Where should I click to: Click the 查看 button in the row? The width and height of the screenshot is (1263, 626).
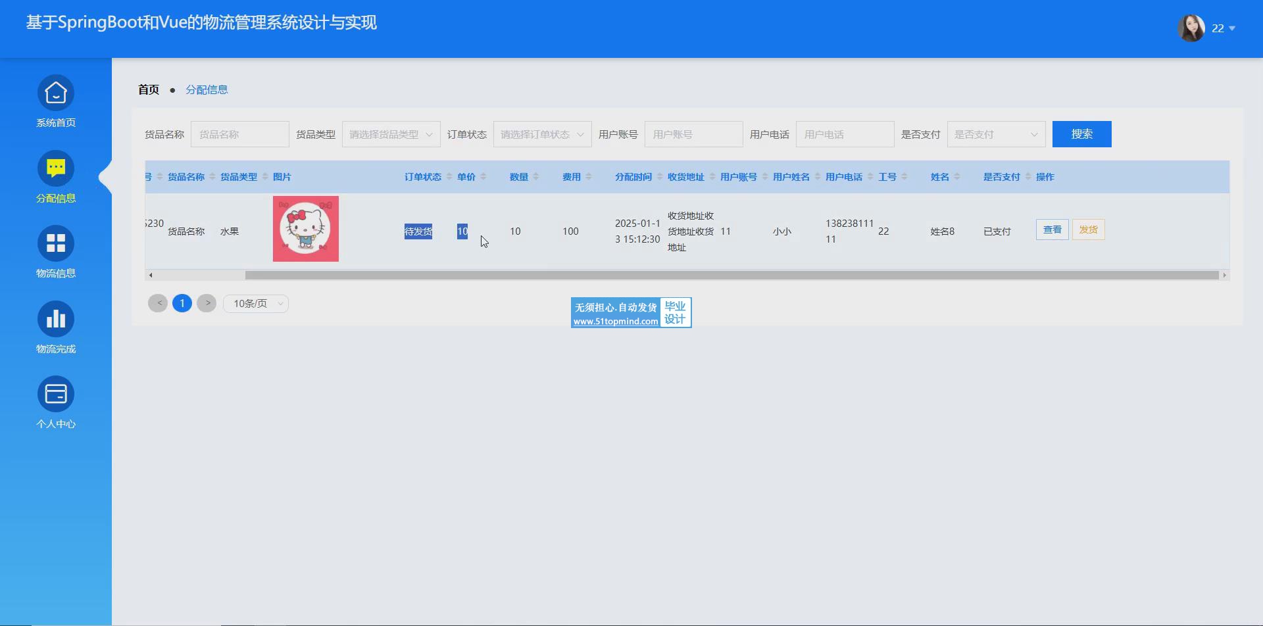coord(1052,230)
